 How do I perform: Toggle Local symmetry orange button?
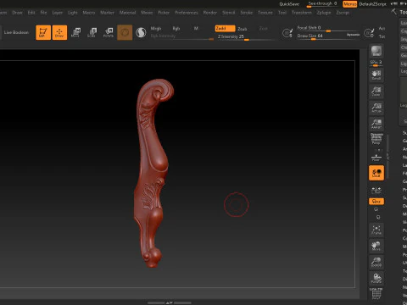tap(376, 173)
